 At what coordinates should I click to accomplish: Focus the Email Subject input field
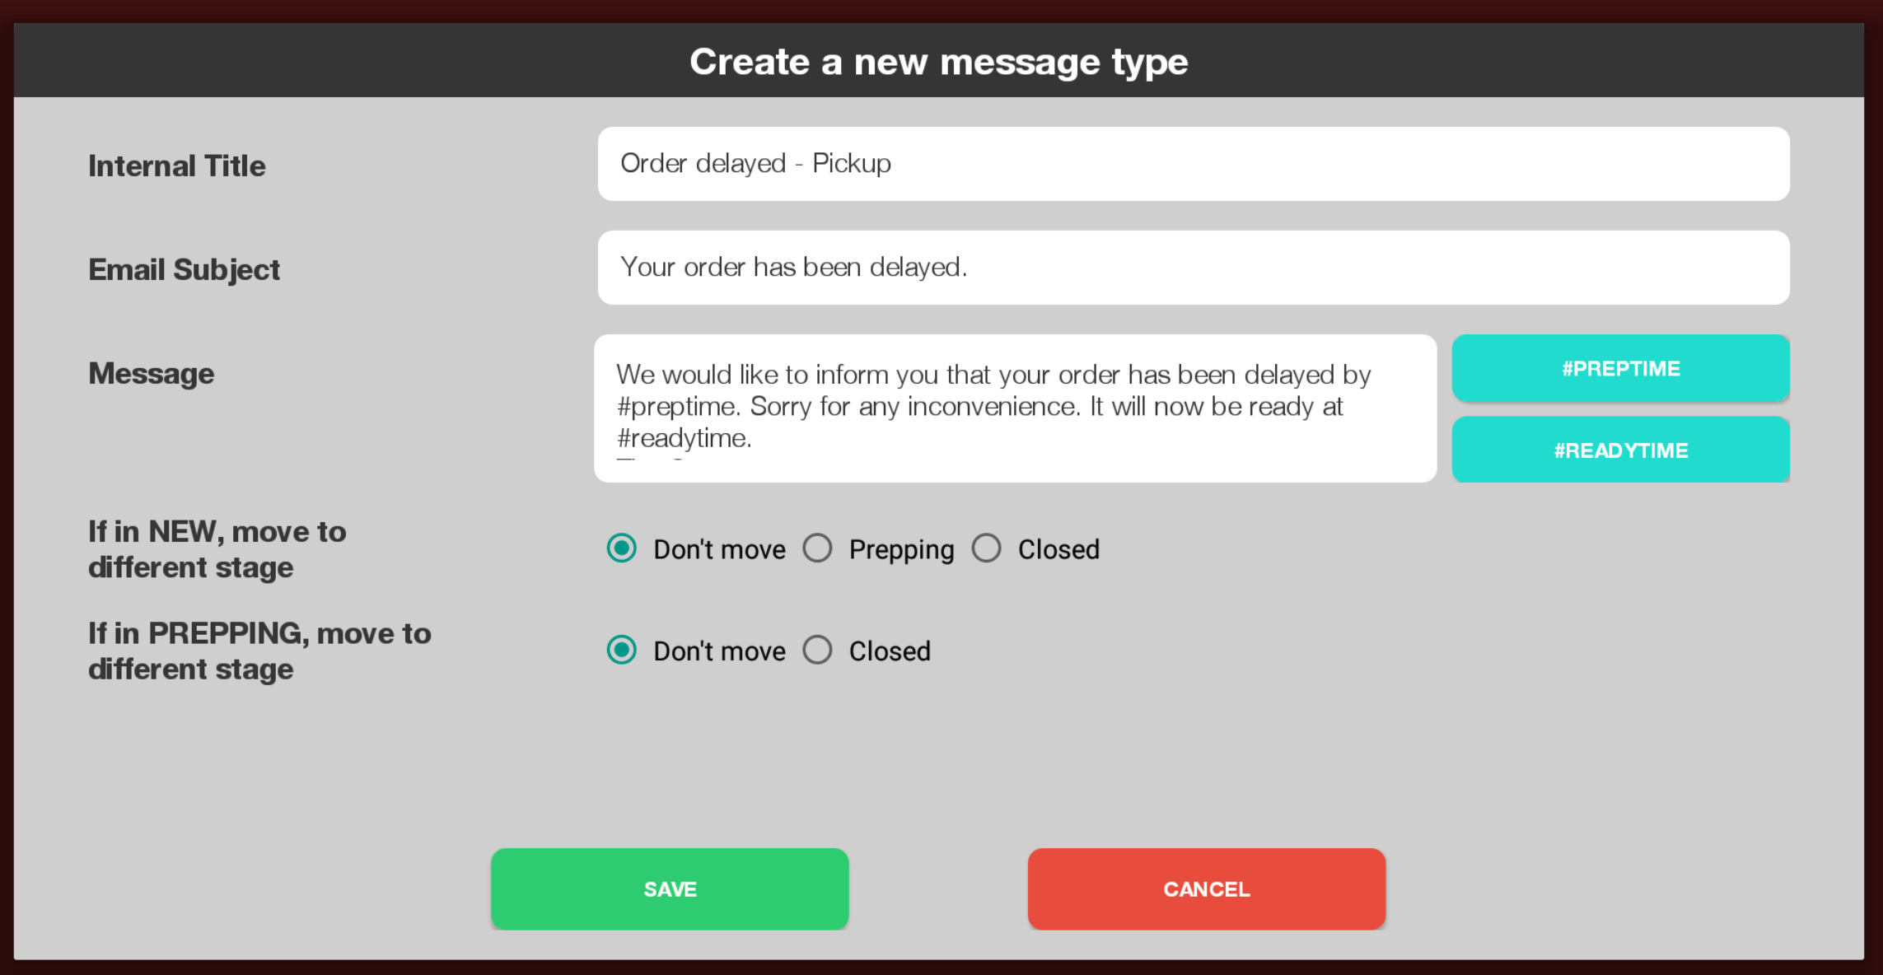(x=1194, y=268)
